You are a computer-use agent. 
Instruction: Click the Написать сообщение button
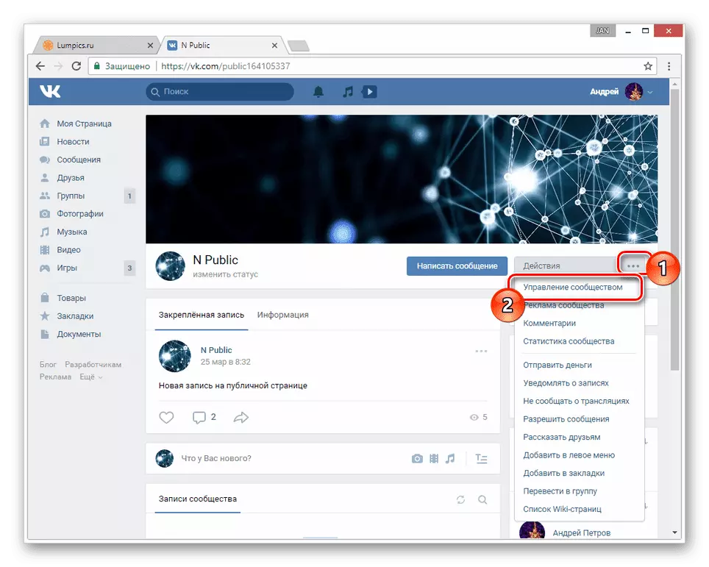click(457, 265)
